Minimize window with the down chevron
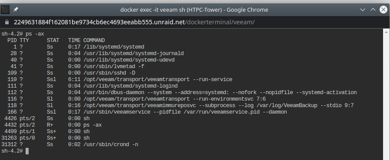Viewport: 390px width, 160px height. tap(363, 10)
